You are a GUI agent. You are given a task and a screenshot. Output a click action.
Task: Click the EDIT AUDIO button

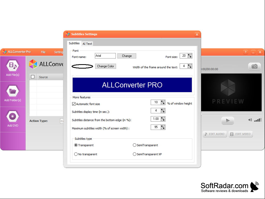tap(215, 134)
